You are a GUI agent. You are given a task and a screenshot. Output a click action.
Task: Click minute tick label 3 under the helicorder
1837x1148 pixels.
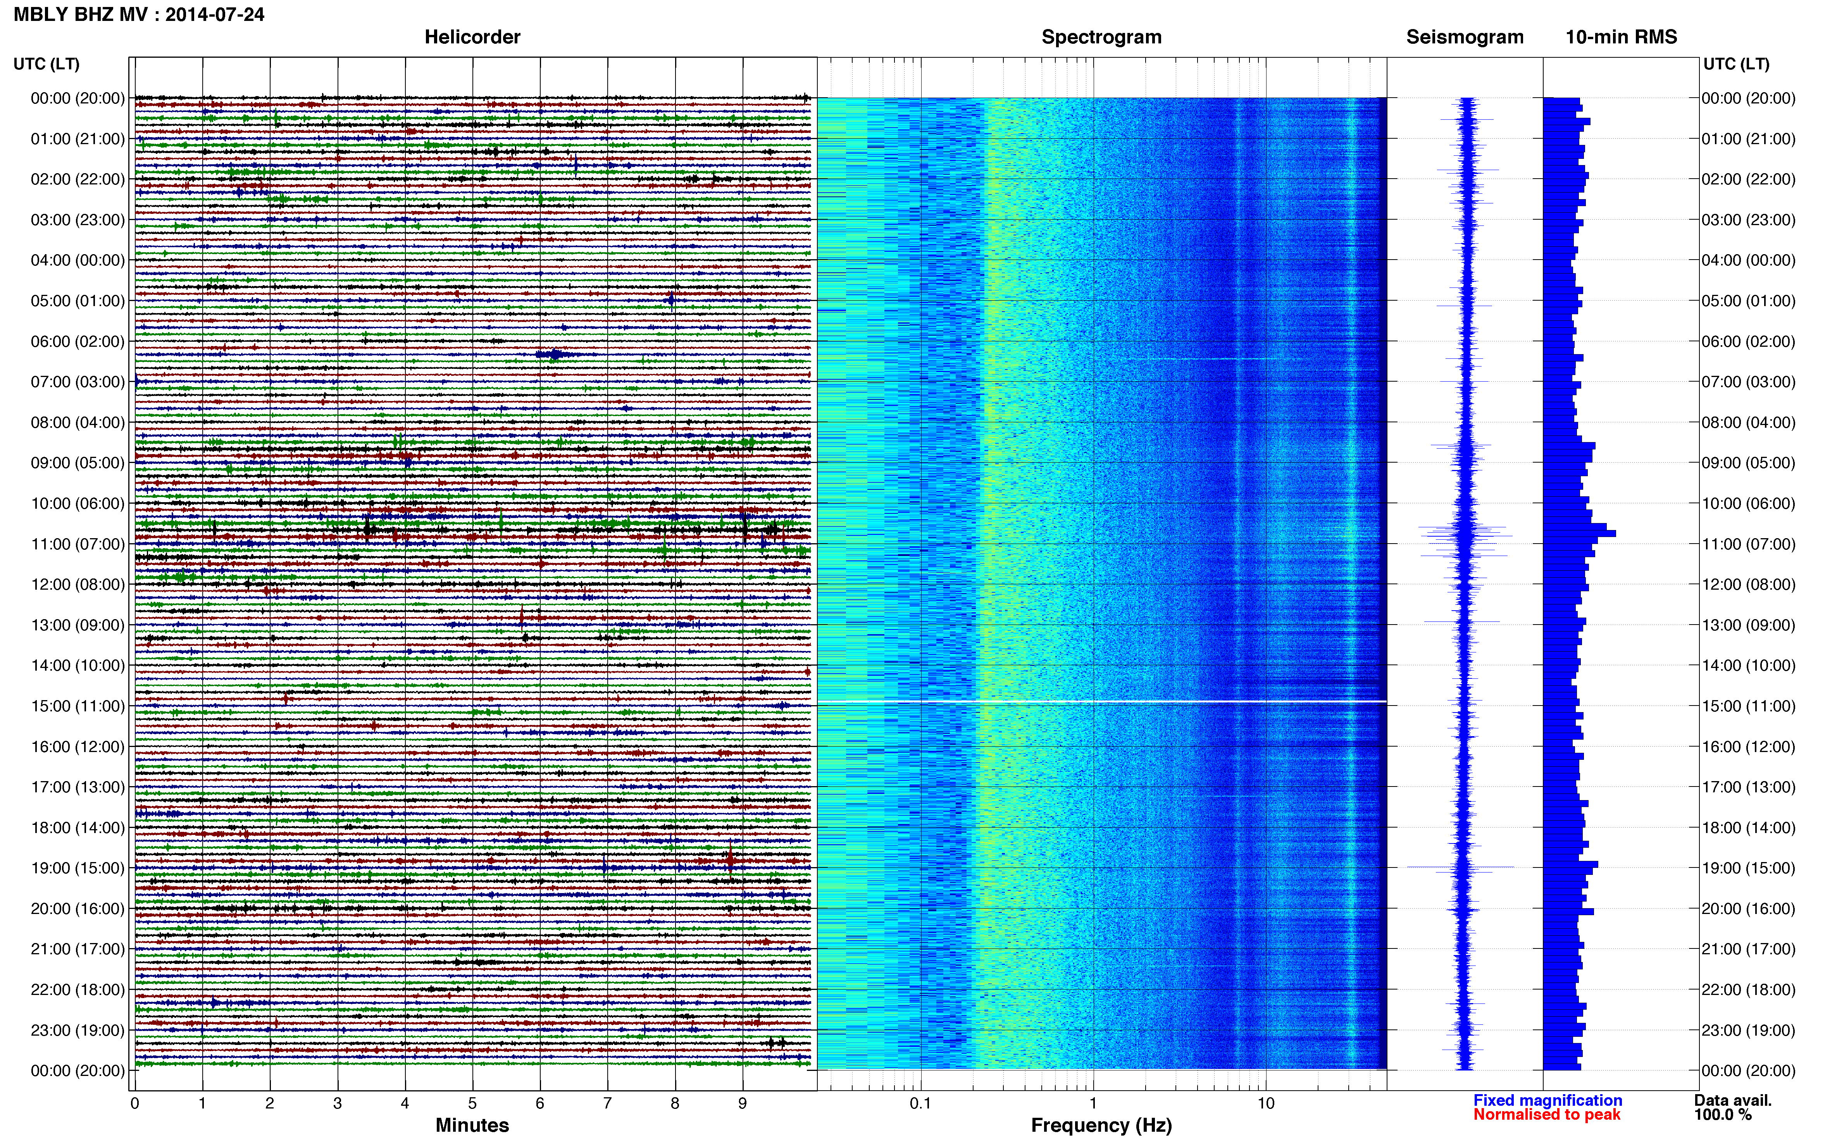coord(337,1103)
